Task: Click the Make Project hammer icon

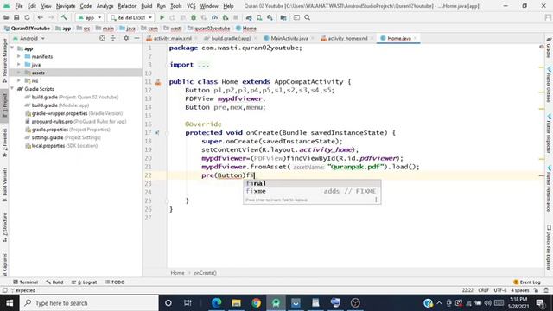Action: pos(64,17)
